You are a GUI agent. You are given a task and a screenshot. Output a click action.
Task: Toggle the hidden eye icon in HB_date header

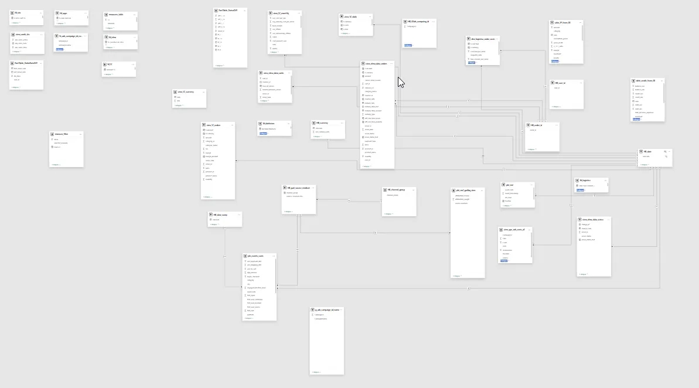[665, 152]
